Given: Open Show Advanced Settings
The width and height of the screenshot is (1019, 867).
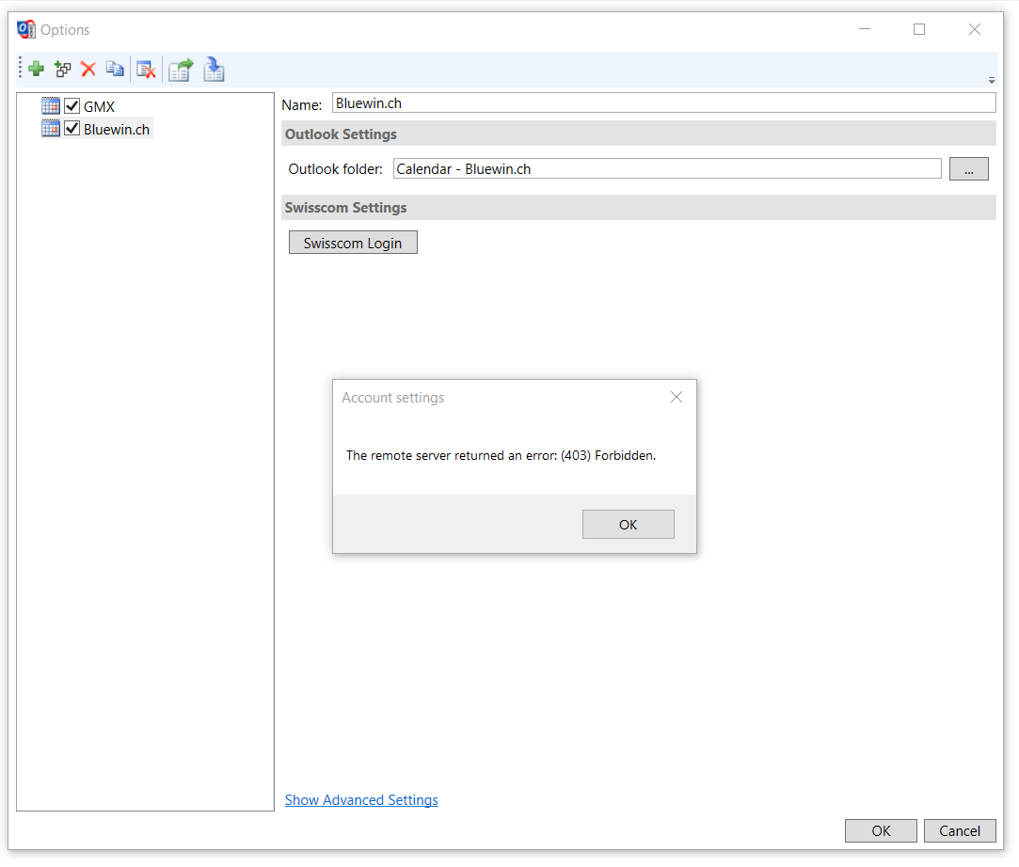Looking at the screenshot, I should pyautogui.click(x=361, y=799).
